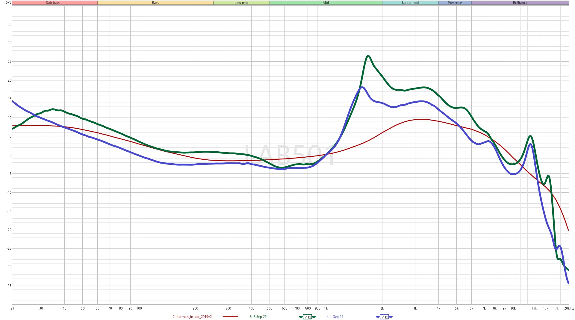Click the 0 dB label on SPL axis
The width and height of the screenshot is (575, 320).
[x=10, y=155]
